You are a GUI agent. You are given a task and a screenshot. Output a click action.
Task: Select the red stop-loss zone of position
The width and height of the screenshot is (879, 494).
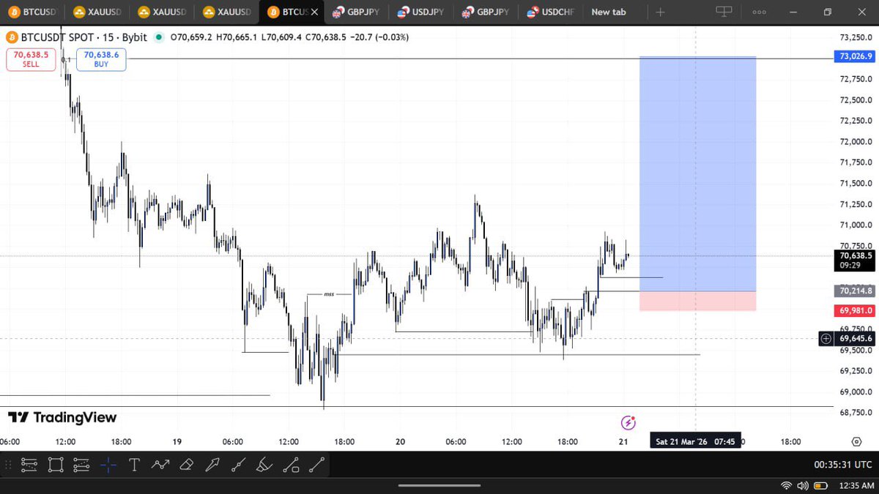point(697,301)
